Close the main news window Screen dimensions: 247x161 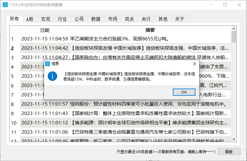point(239,5)
